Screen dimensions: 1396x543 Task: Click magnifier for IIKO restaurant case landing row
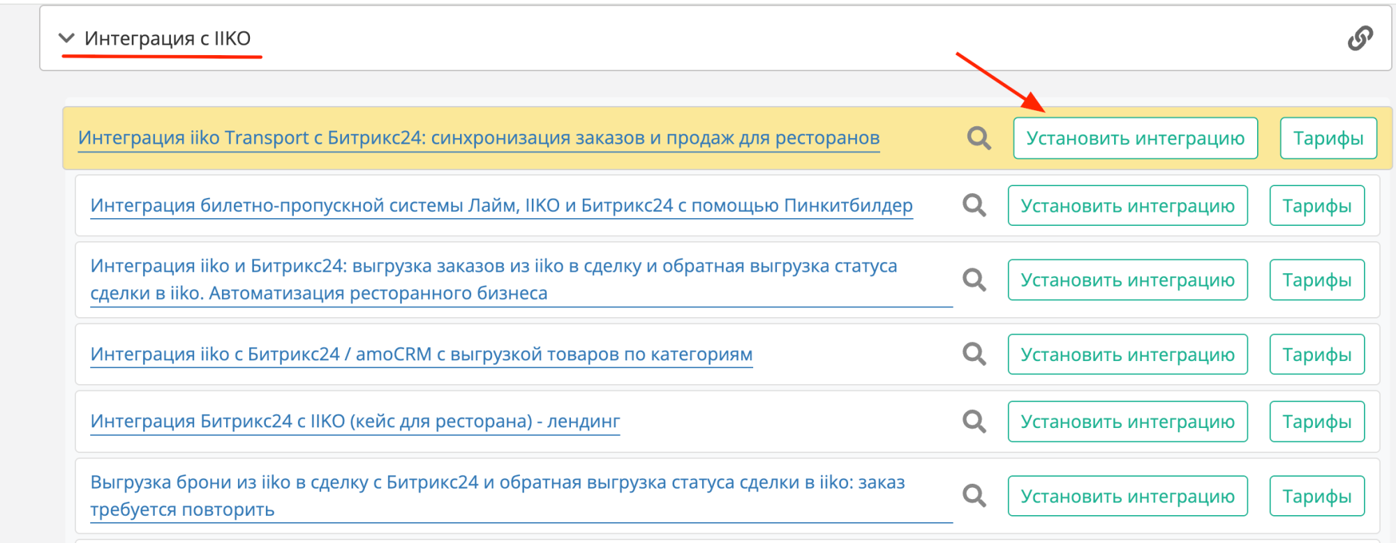(974, 422)
